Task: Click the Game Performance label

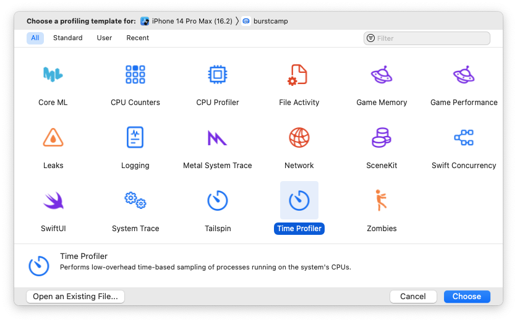Action: tap(464, 103)
